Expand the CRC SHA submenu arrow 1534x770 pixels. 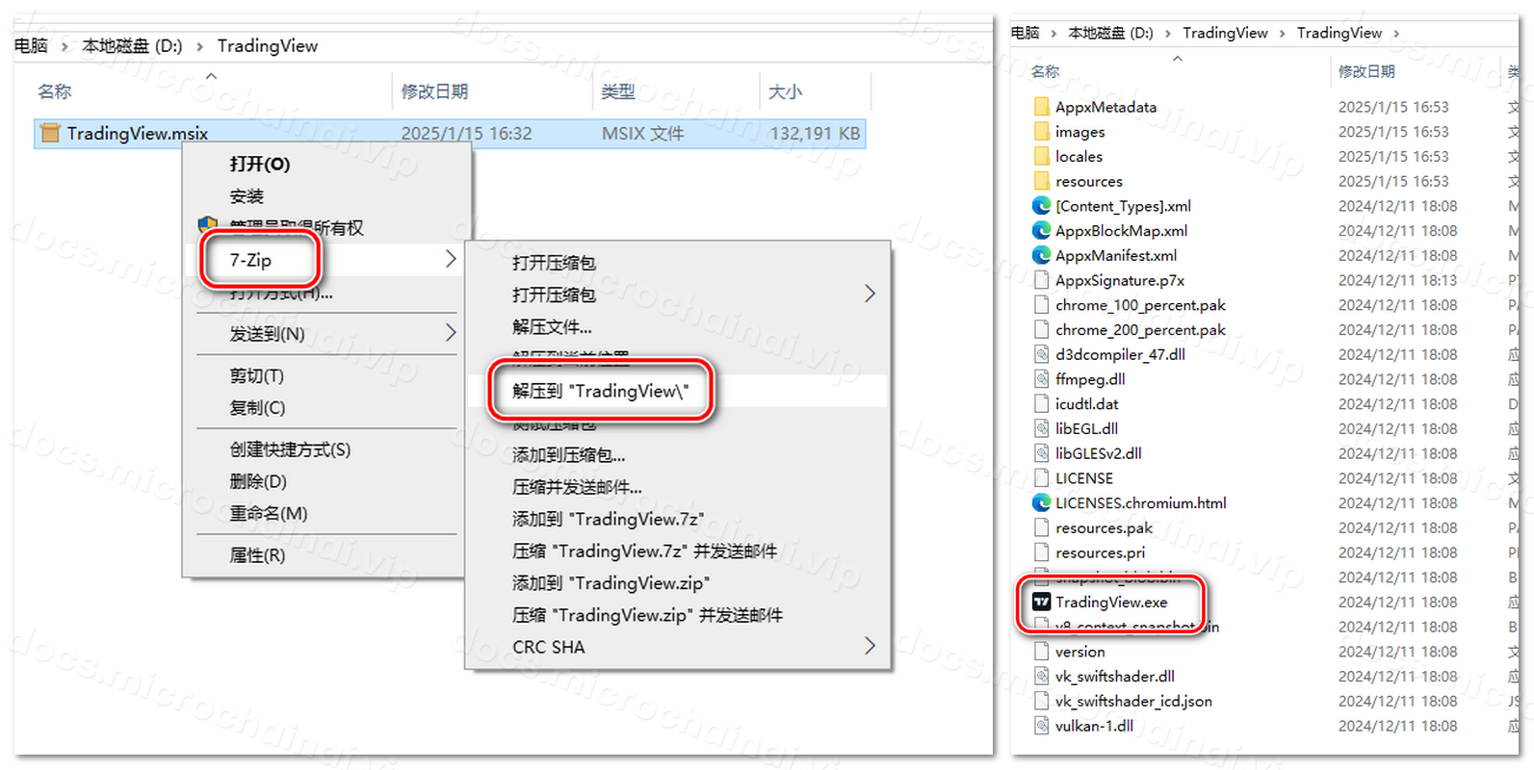pos(870,646)
